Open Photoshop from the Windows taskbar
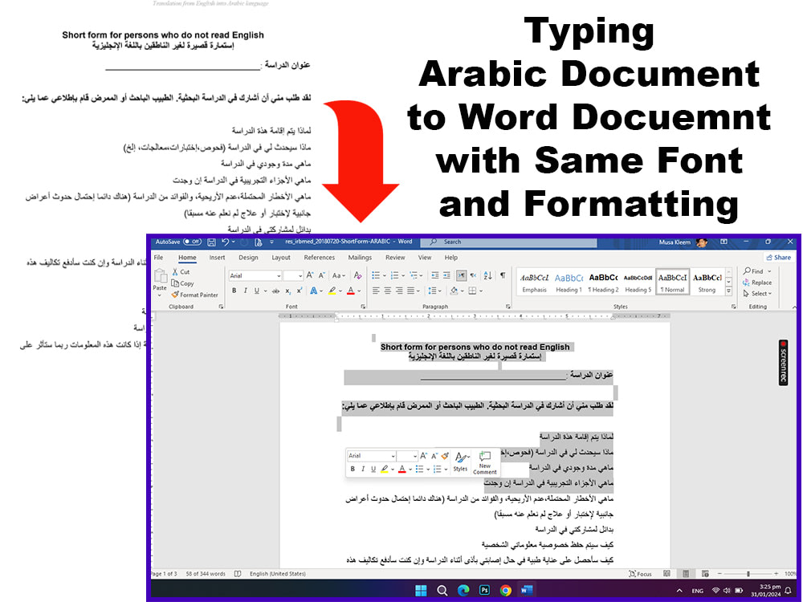803x602 pixels. [x=484, y=590]
